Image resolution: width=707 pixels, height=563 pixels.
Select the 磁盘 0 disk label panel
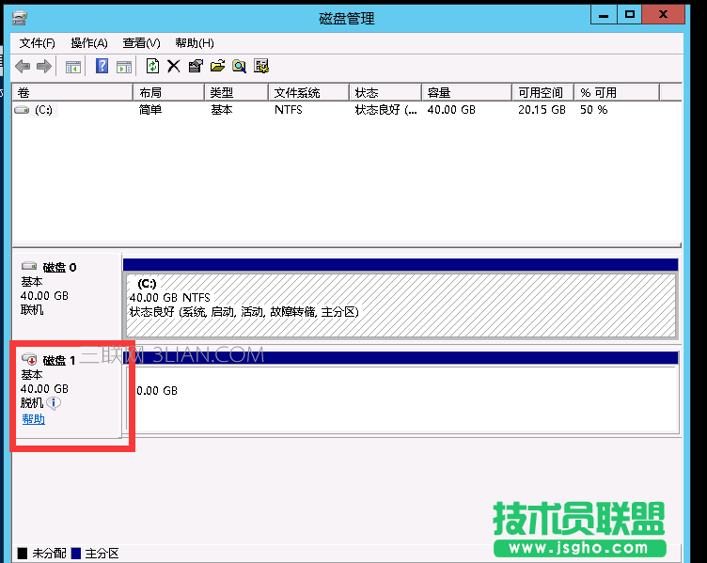tap(66, 291)
